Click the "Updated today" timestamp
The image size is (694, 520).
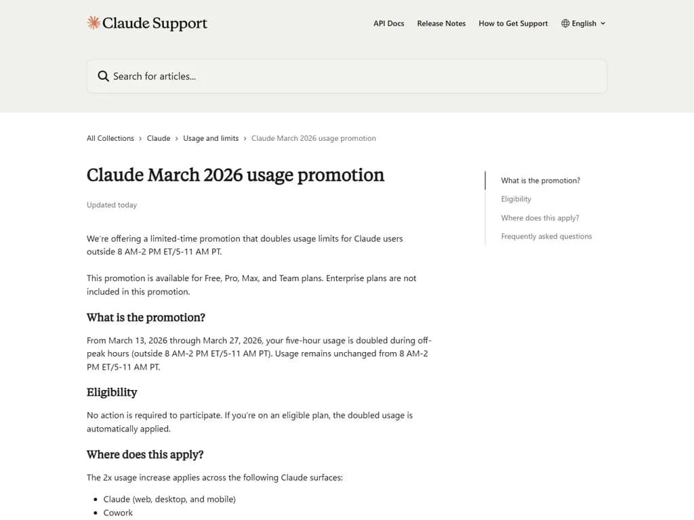(x=111, y=204)
